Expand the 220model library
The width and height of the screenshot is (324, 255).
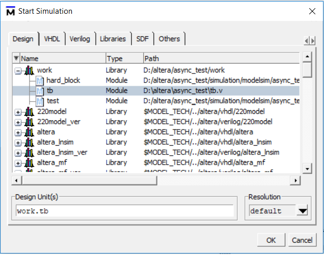point(18,112)
